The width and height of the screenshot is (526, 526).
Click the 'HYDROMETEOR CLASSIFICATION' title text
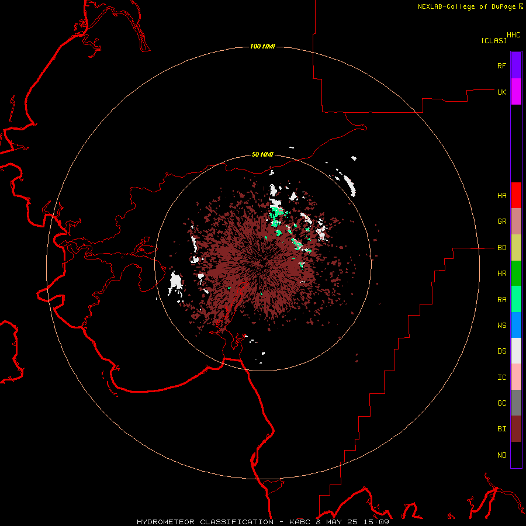click(x=205, y=522)
